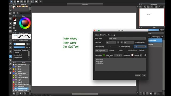Open the Untitled document tab

click(85, 4)
